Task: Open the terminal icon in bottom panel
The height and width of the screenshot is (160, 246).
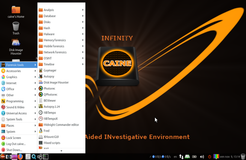Action: point(46,157)
